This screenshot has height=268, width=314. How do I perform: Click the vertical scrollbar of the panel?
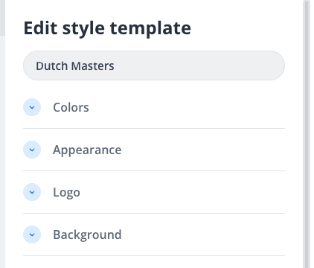click(x=307, y=134)
